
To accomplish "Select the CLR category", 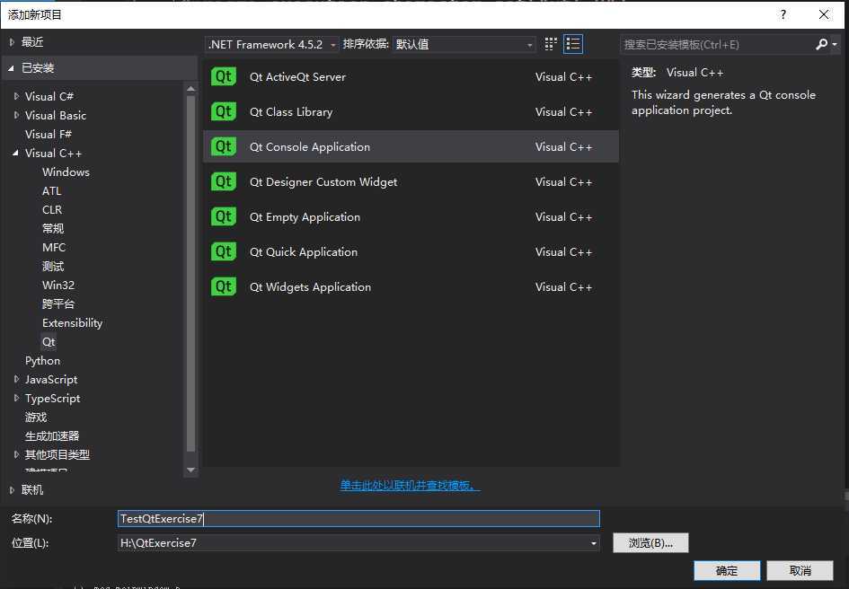I will tap(52, 209).
